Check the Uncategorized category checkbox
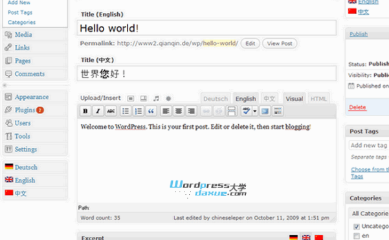The height and width of the screenshot is (240, 389). pos(357,226)
